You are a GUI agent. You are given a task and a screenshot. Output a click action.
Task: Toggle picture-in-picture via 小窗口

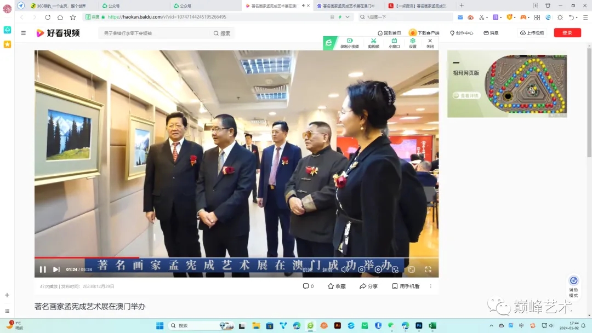click(x=394, y=41)
